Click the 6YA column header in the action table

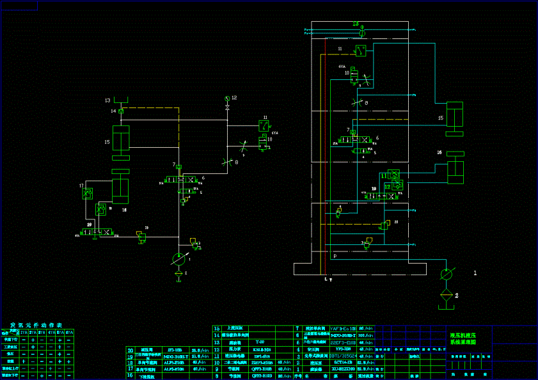tap(69, 333)
